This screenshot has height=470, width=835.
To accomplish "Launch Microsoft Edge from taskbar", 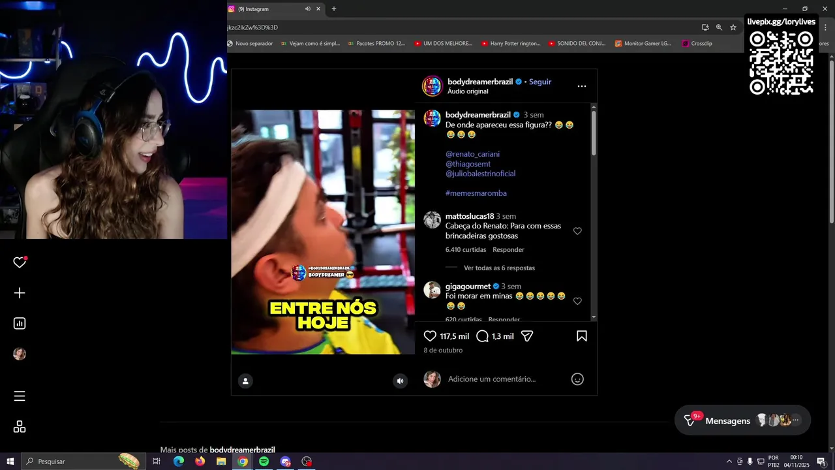I will (x=178, y=462).
